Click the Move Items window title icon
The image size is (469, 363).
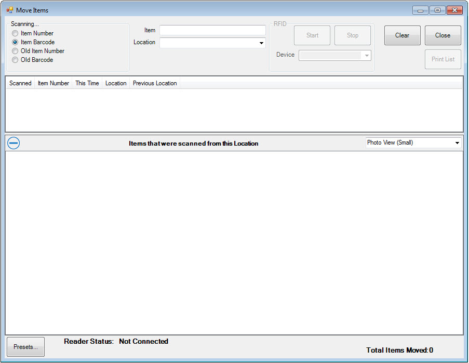tap(9, 10)
